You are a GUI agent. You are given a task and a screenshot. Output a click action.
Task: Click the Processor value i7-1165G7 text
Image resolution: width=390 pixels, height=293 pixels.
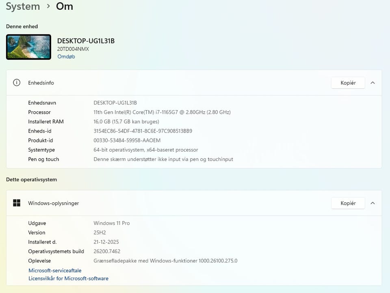pyautogui.click(x=162, y=112)
